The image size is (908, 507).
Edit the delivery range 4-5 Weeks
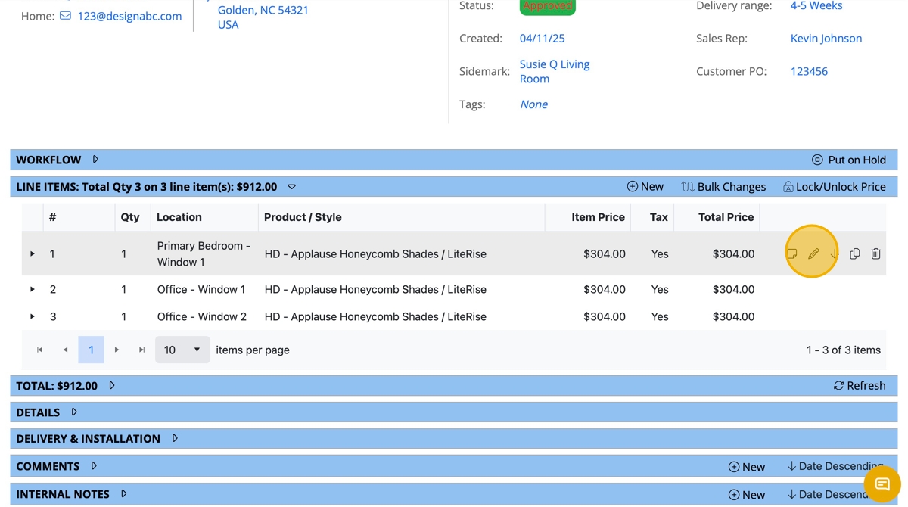coord(816,6)
